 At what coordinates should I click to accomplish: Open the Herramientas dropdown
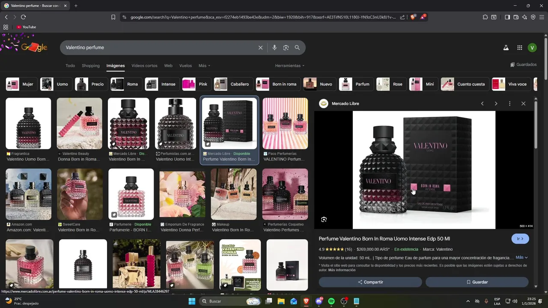(290, 66)
